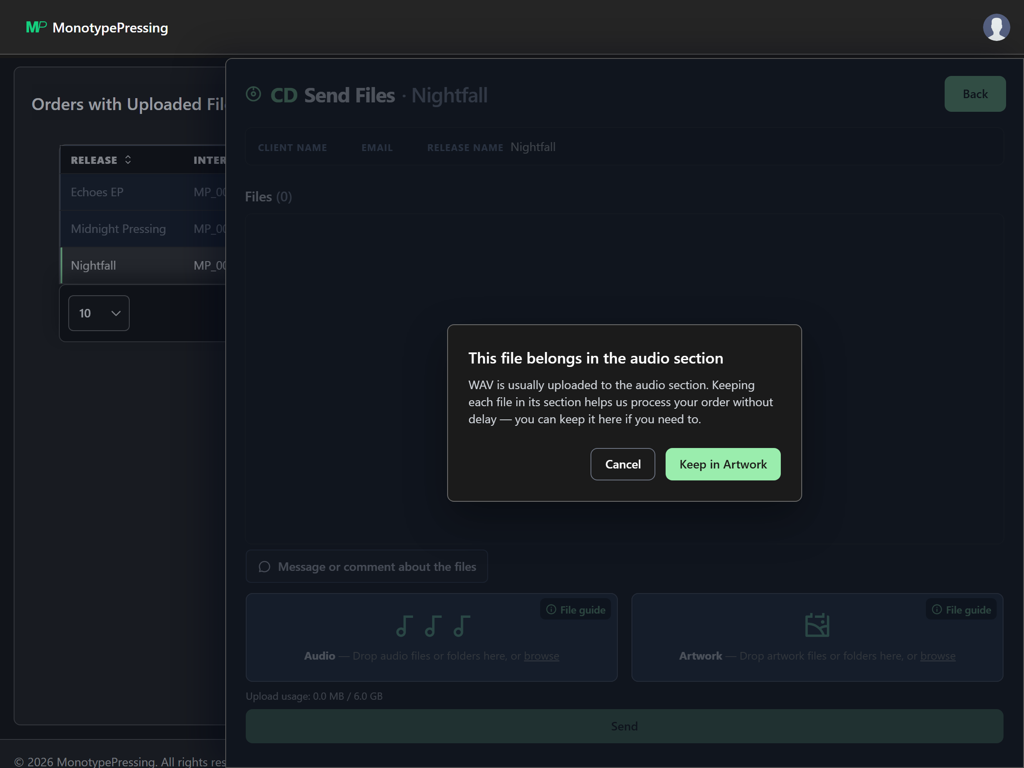Click the MP logo icon
This screenshot has width=1024, height=768.
tap(36, 27)
